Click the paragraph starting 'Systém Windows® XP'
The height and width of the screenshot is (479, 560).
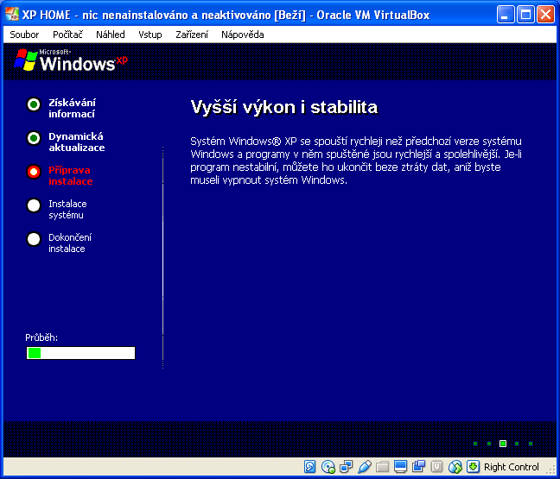(356, 161)
